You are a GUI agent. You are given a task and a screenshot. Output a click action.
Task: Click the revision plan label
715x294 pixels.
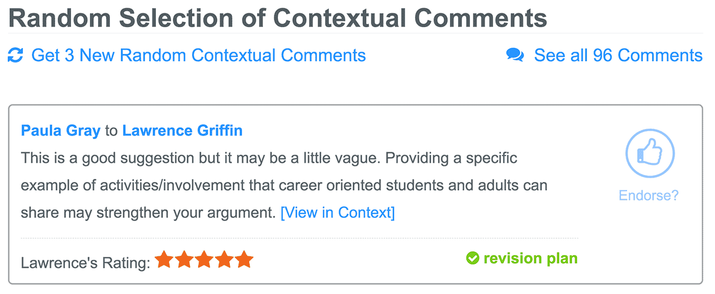pos(531,258)
